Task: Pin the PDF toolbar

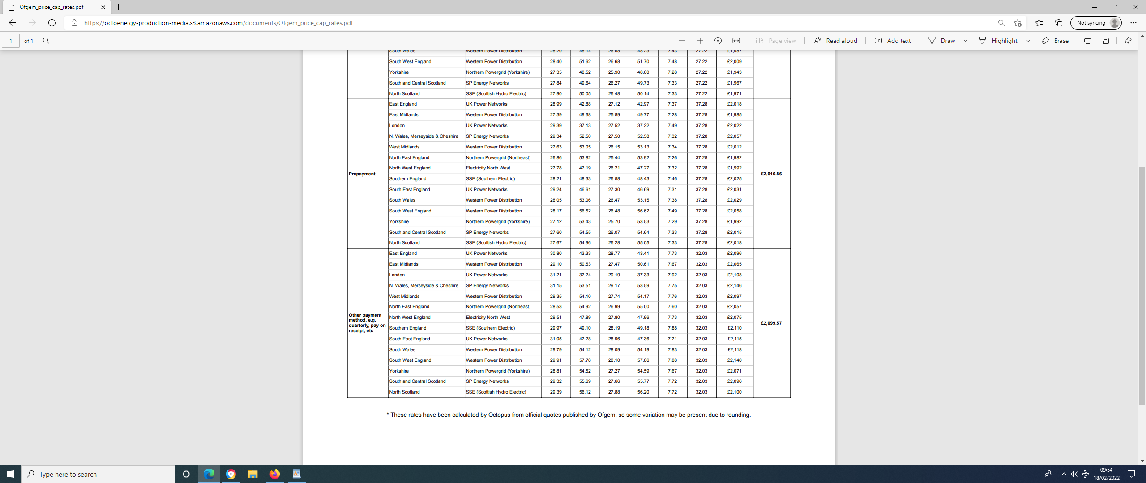Action: [1128, 41]
